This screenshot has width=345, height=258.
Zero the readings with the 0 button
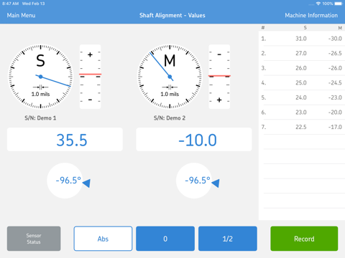click(165, 239)
